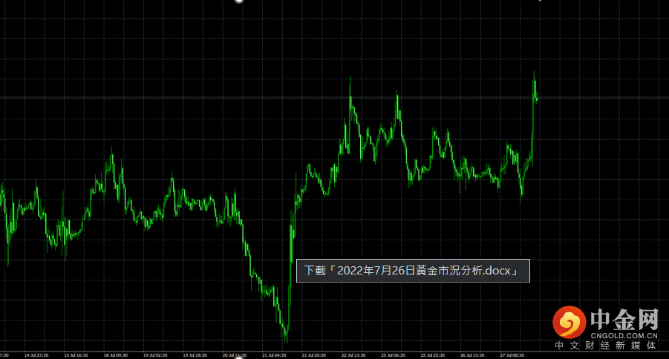Click the '25 Jul 22:30' time axis label
Viewport: 669px width, 359px height.
[433, 355]
